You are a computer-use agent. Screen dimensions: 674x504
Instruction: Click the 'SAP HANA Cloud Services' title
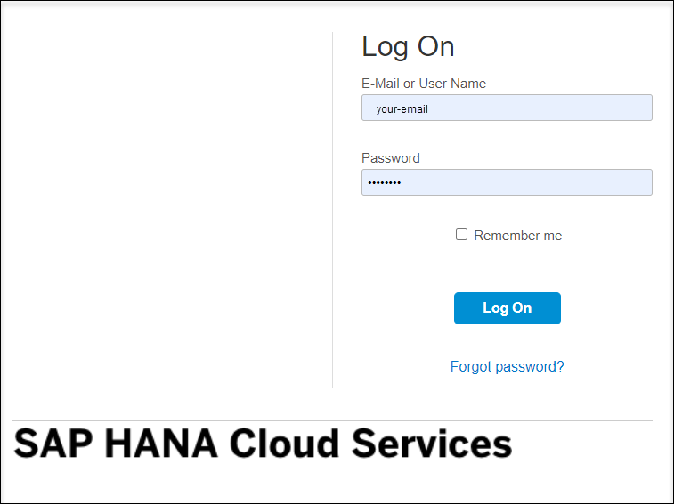[x=263, y=444]
